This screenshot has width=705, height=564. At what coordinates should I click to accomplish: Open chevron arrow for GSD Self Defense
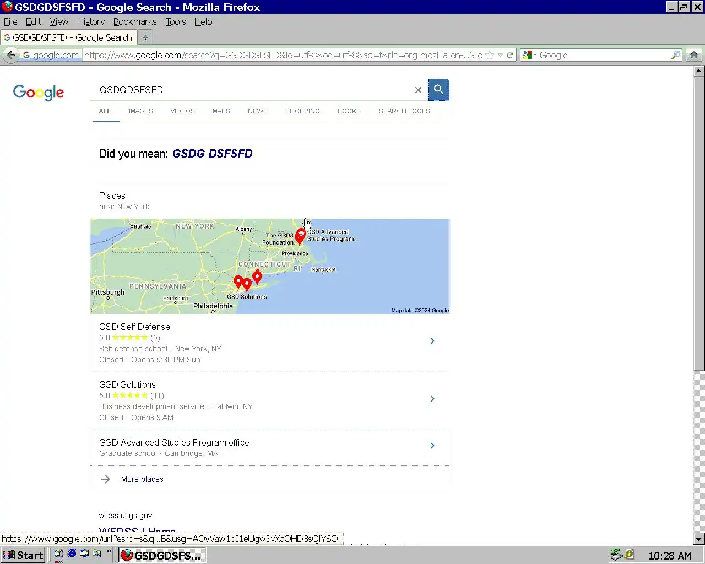(x=432, y=341)
